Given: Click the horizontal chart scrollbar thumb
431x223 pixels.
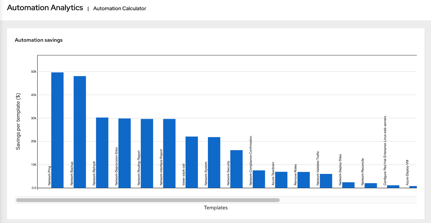Looking at the screenshot, I should pyautogui.click(x=148, y=200).
